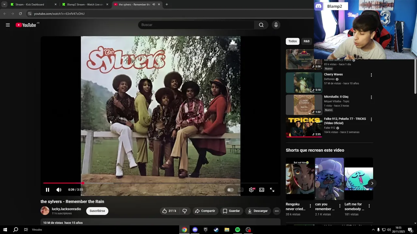Open Epic Games Launcher from taskbar
417x234 pixels.
(x=206, y=230)
